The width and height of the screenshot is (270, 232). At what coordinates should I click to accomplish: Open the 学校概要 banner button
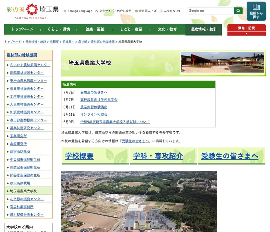click(95, 156)
